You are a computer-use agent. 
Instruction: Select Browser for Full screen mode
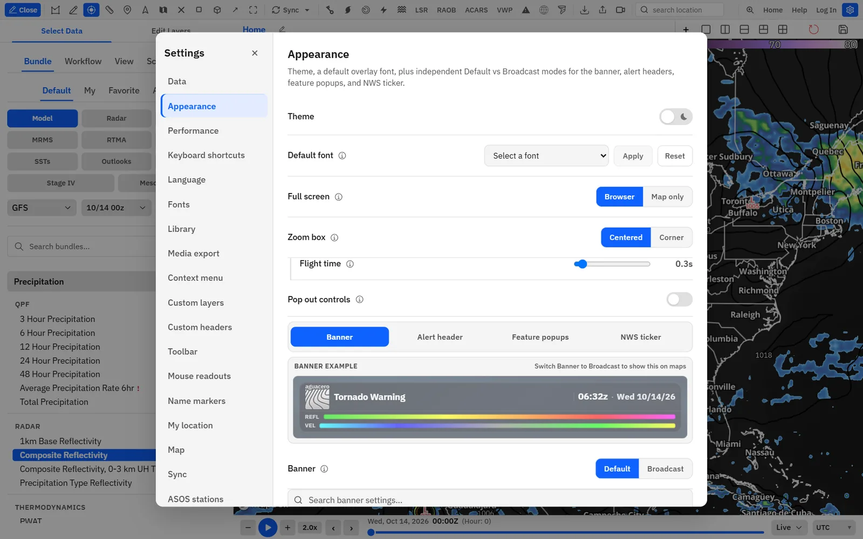click(x=619, y=197)
